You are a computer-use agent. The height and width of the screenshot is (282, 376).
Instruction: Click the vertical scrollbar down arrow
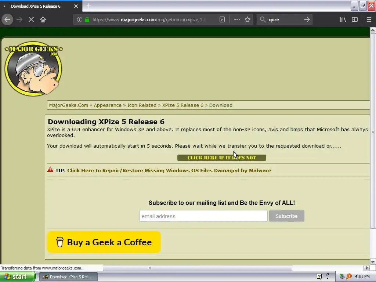[x=373, y=261]
